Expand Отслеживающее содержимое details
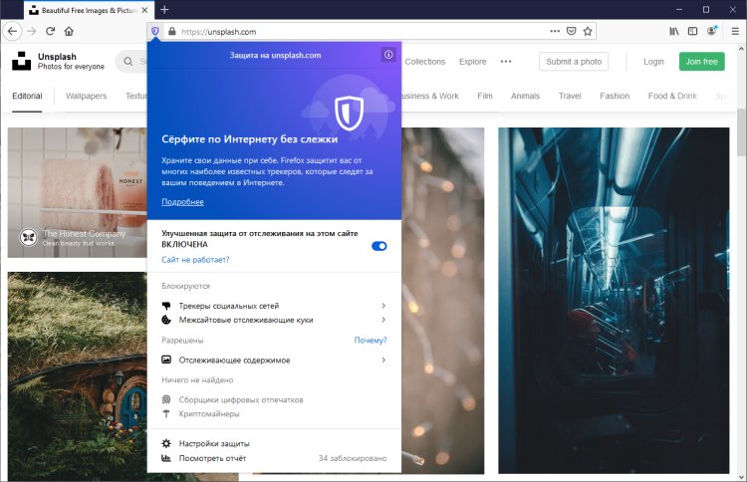This screenshot has width=747, height=482. coord(274,361)
